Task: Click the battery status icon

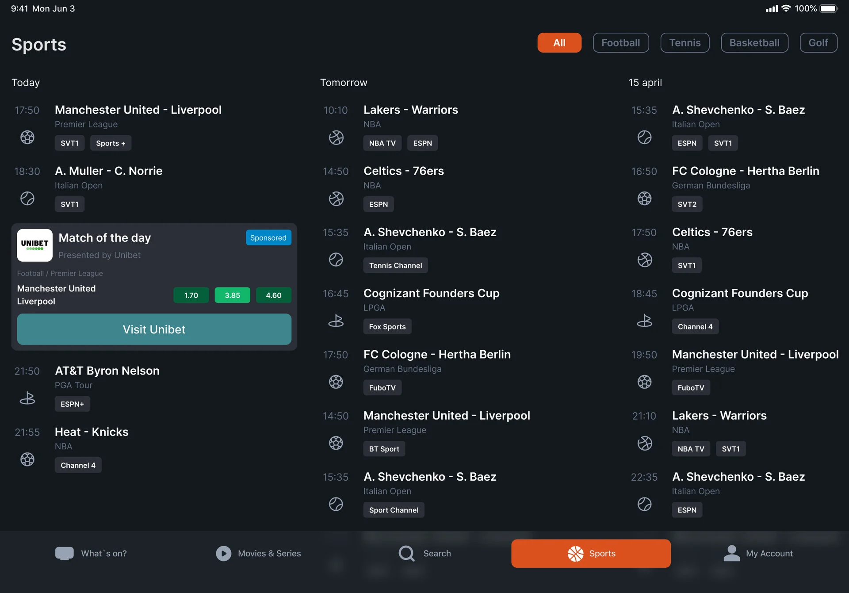Action: pyautogui.click(x=829, y=8)
